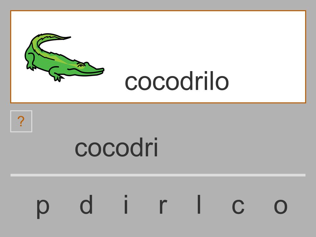This screenshot has height=237, width=316.
Task: Select the letter d tile
Action: (x=86, y=204)
